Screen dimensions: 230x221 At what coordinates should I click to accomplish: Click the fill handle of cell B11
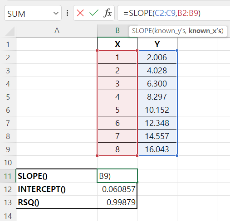coord(137,183)
